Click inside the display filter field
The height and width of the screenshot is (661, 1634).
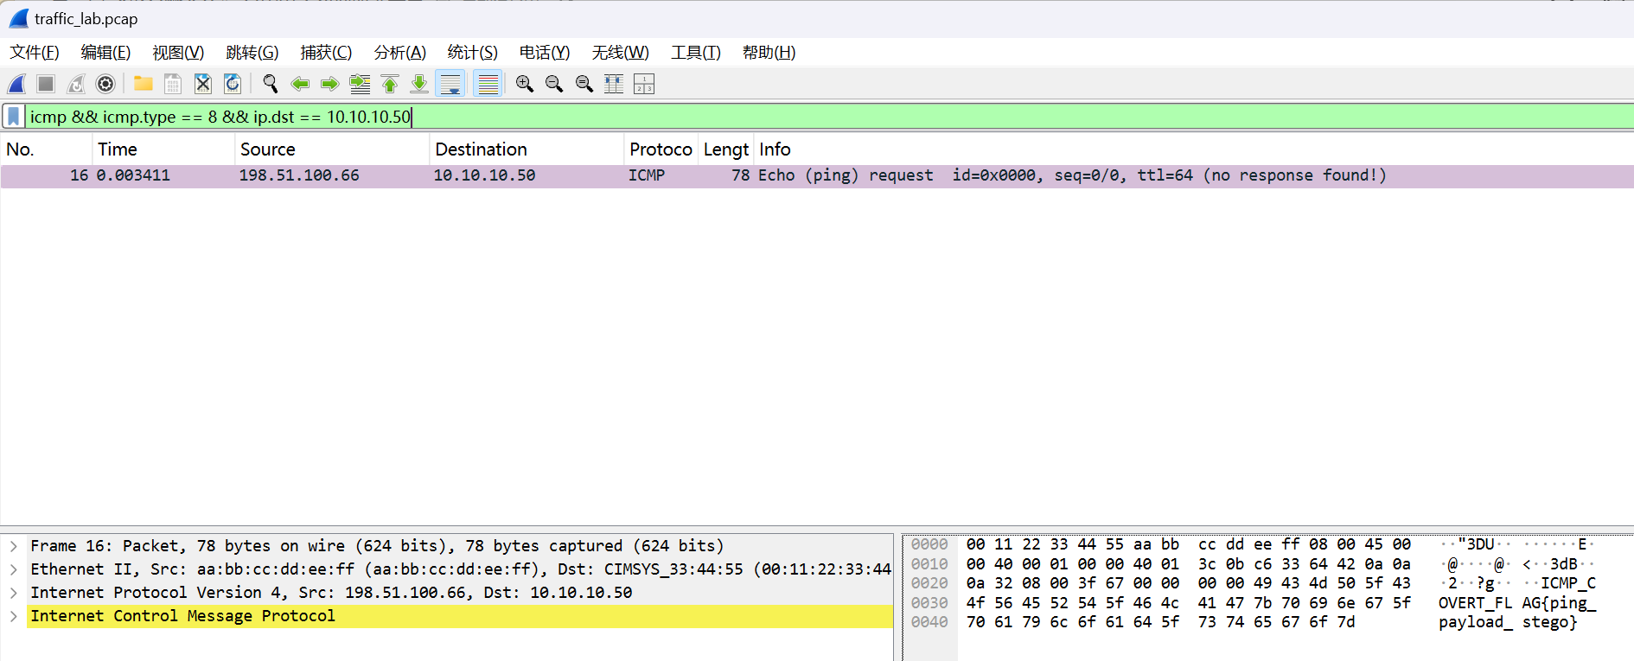click(x=828, y=117)
